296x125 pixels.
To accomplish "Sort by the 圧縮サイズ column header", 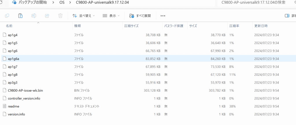I will pos(131,26).
